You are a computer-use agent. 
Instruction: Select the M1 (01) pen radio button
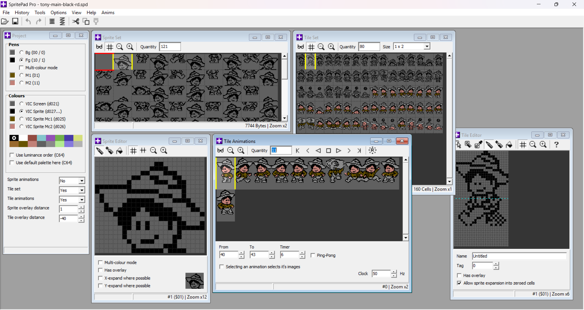click(21, 75)
